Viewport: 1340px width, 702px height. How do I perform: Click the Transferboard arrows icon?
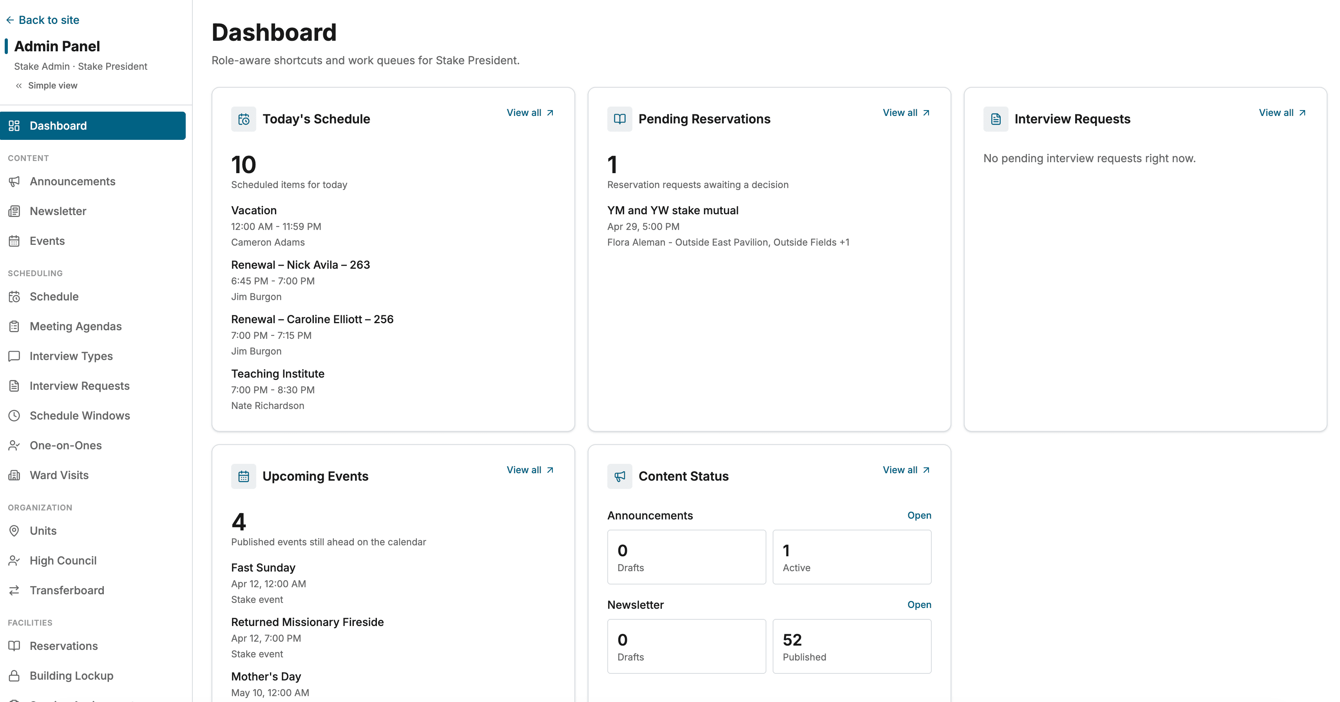tap(14, 590)
